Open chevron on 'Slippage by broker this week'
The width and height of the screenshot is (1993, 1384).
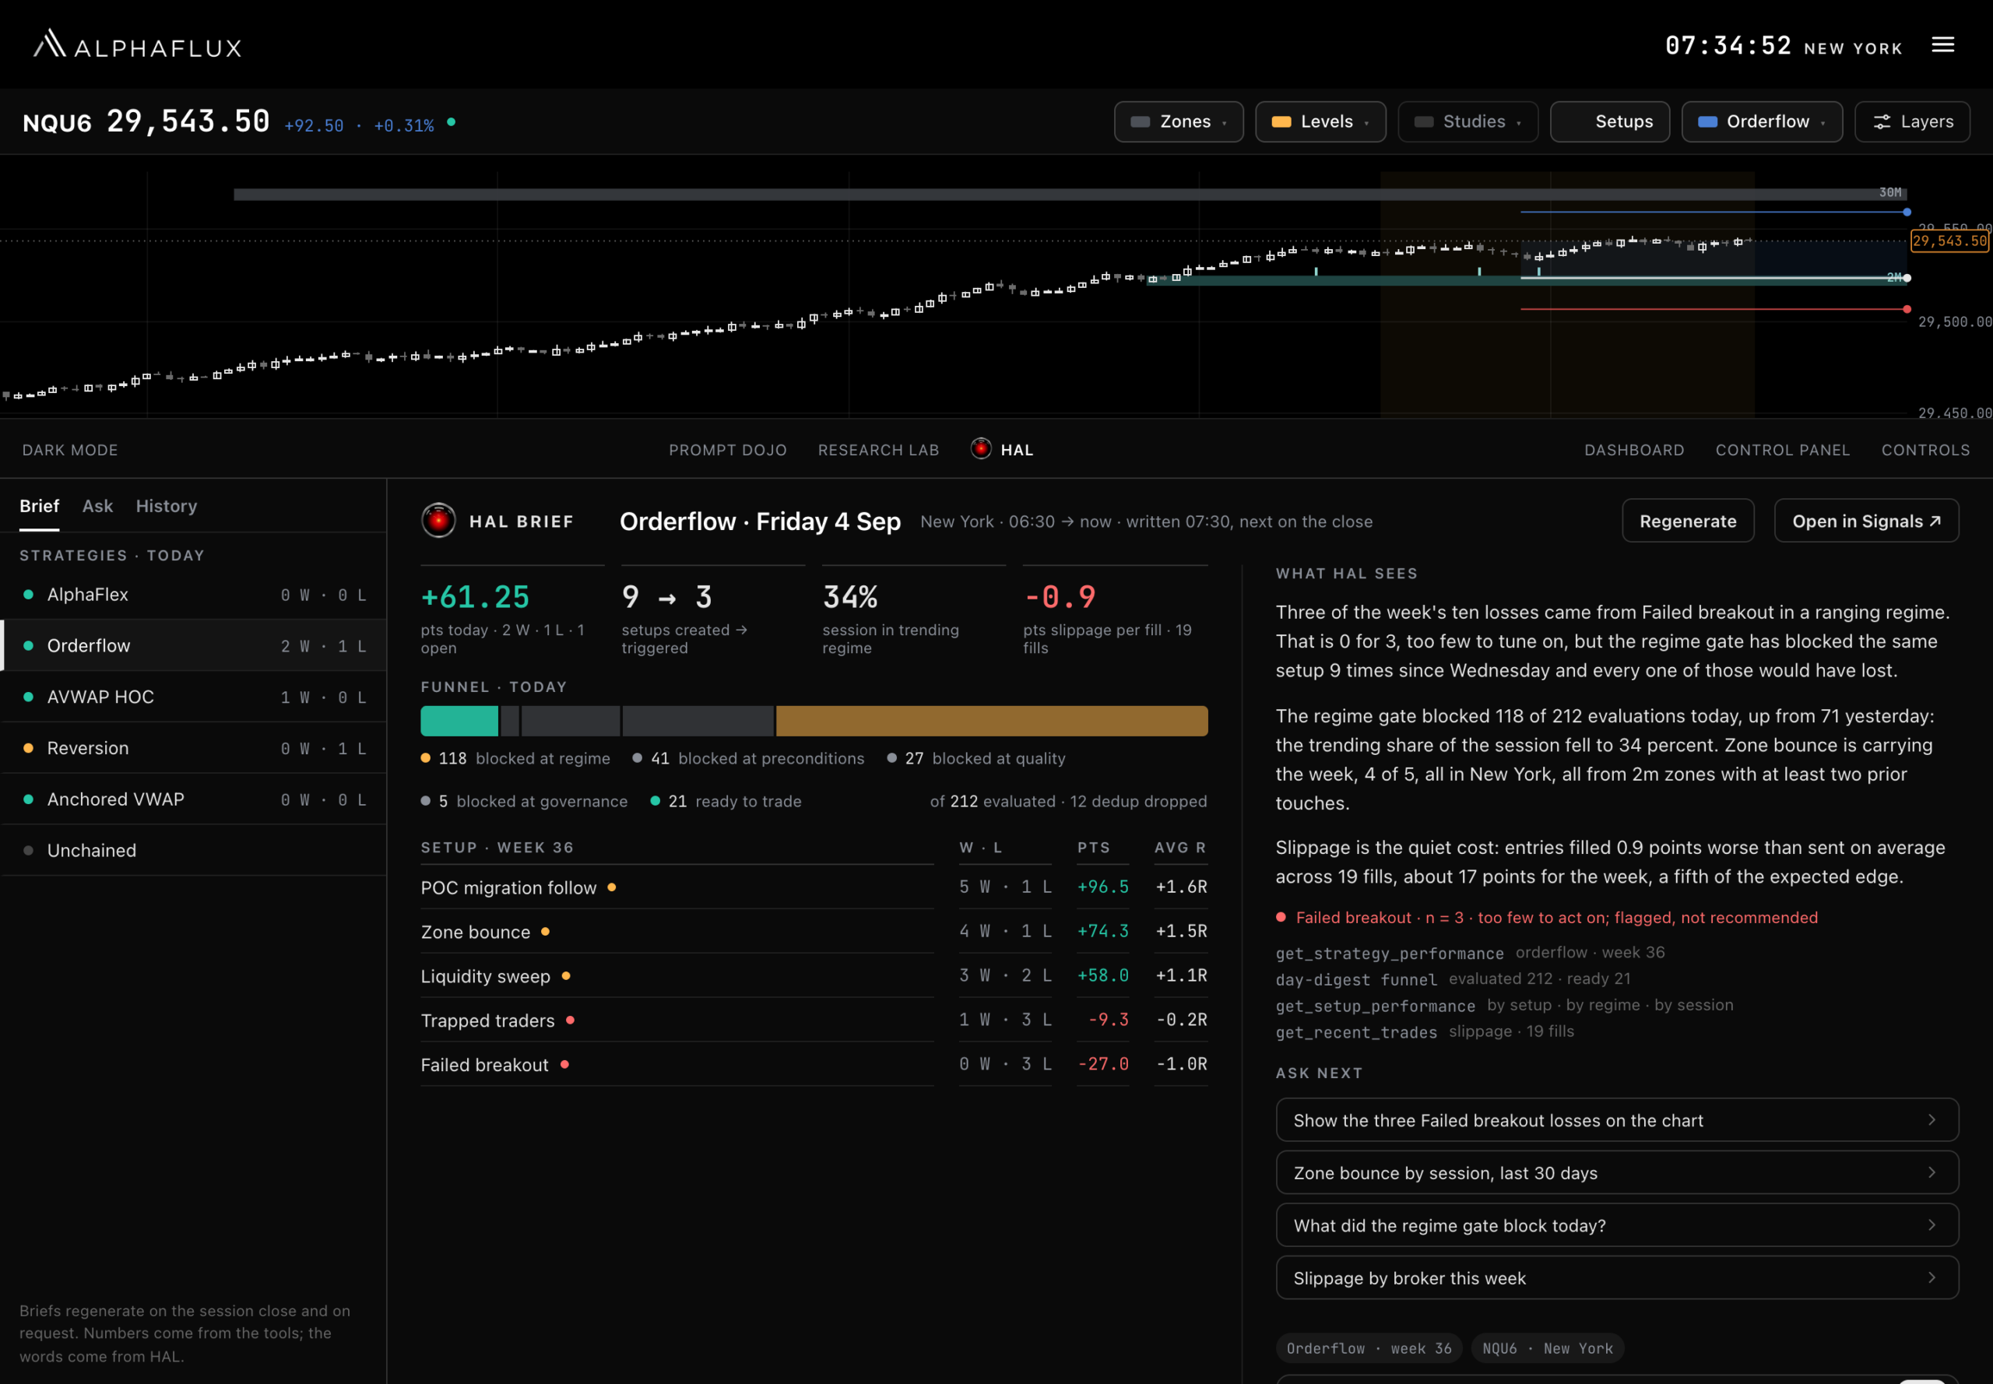[x=1931, y=1277]
